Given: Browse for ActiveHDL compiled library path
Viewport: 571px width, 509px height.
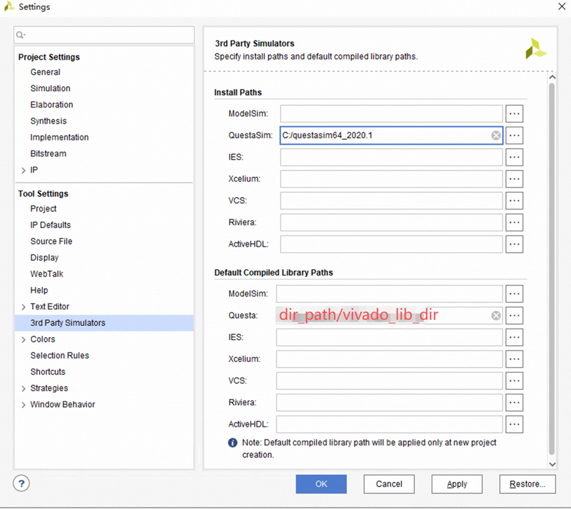Looking at the screenshot, I should [x=514, y=424].
